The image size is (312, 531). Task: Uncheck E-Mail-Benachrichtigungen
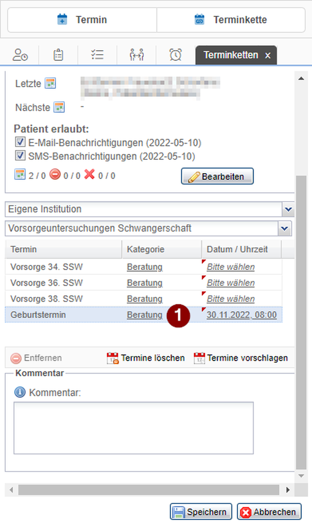[x=20, y=142]
